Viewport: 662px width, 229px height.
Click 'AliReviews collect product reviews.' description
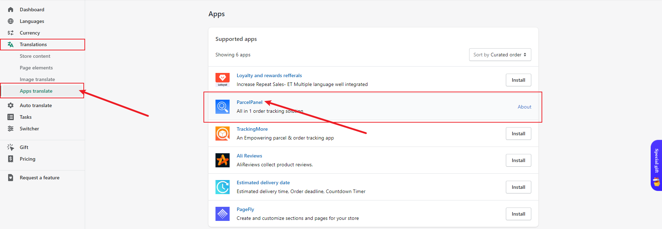click(x=274, y=165)
